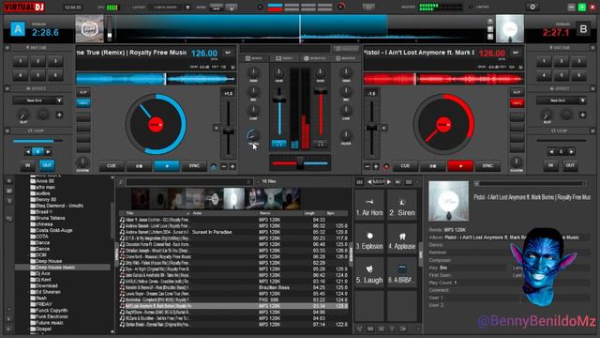Screen dimensions: 600x338
Task: Open the settings gear in the top bar
Action: (532, 7)
